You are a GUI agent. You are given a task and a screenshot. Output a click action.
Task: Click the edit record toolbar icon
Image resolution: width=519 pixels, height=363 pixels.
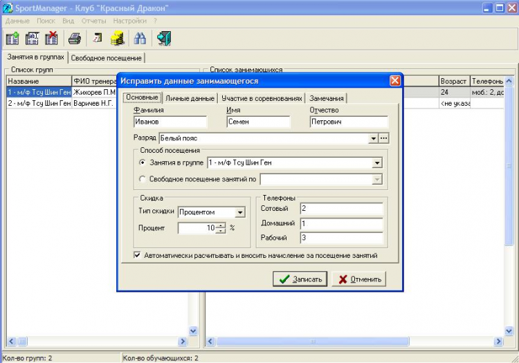[x=32, y=39]
